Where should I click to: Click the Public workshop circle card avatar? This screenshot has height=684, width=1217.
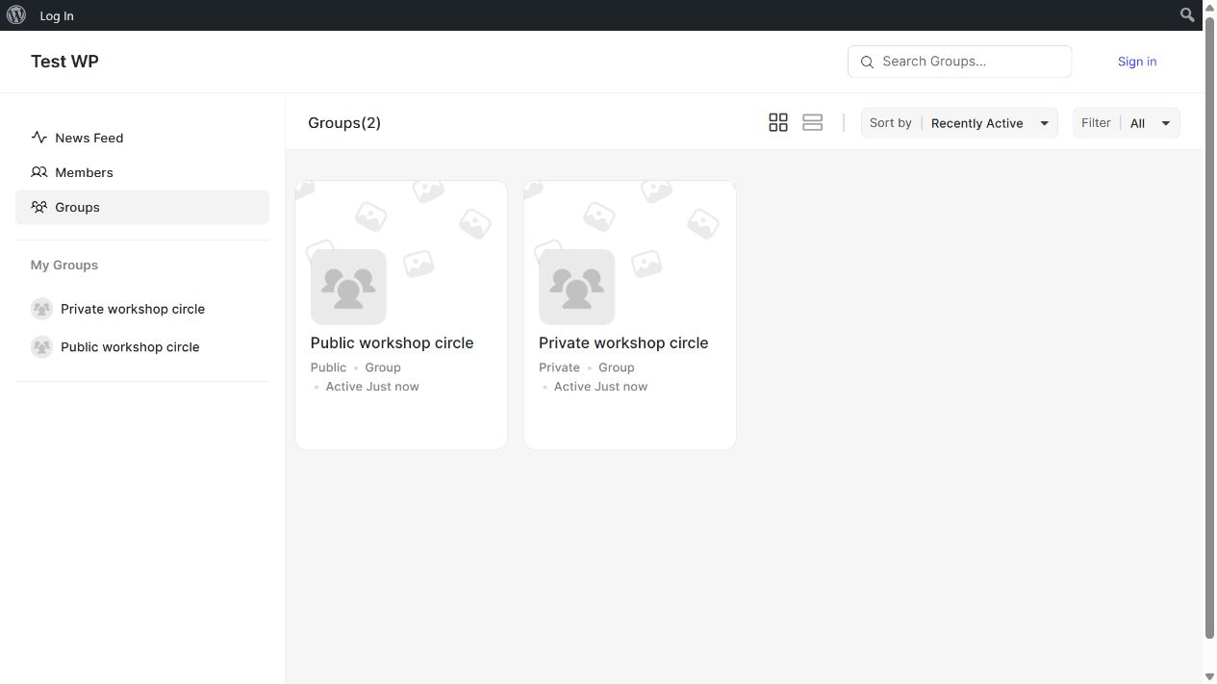348,287
